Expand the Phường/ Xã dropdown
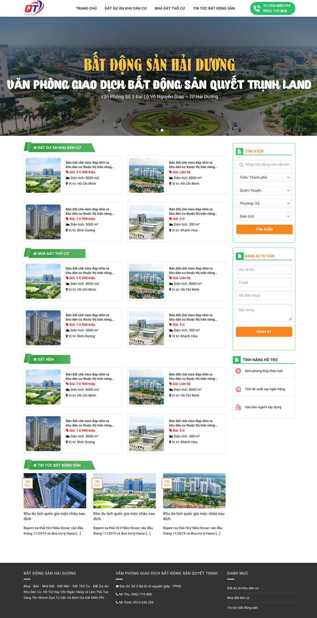Image resolution: width=317 pixels, height=618 pixels. 264,203
